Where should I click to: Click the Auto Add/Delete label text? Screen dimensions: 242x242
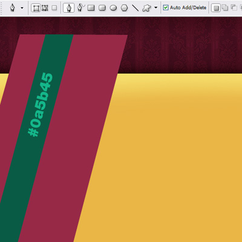click(188, 8)
